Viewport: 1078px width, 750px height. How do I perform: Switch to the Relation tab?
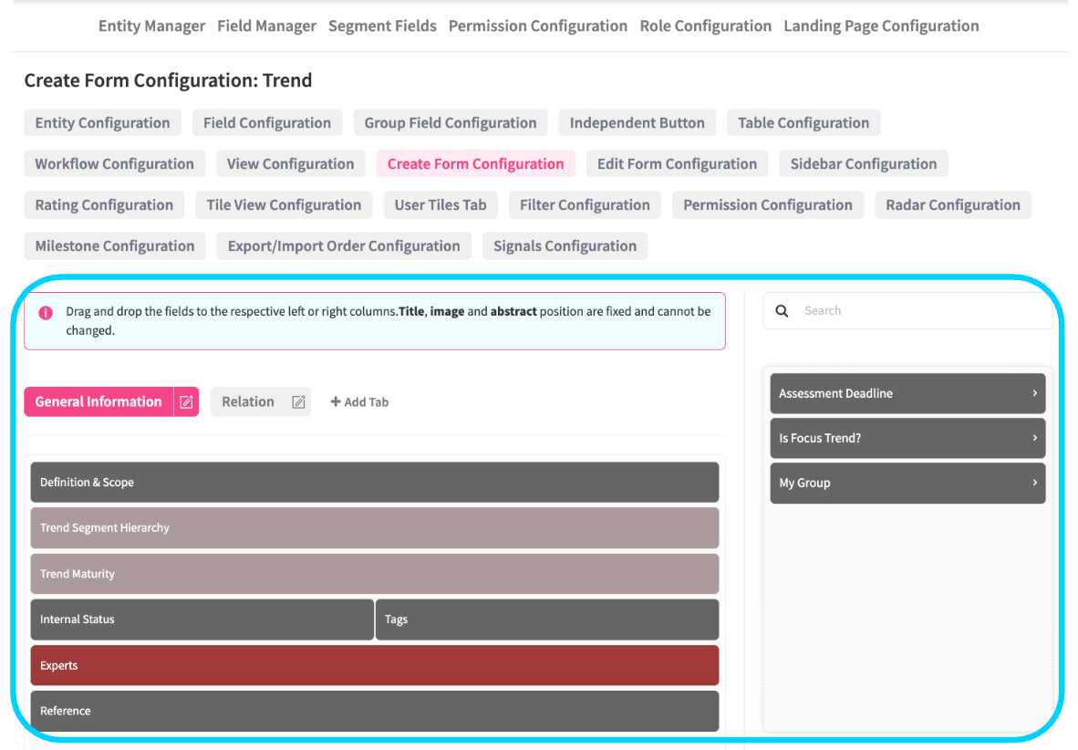[x=248, y=402]
